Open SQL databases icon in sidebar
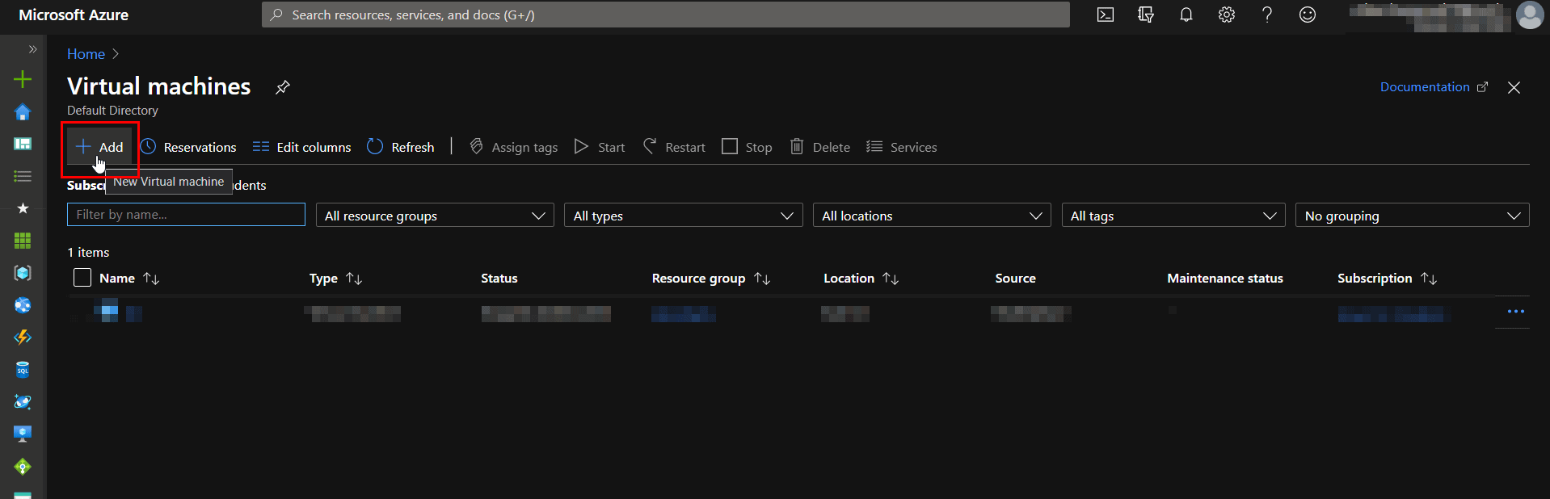This screenshot has height=499, width=1550. coord(23,370)
